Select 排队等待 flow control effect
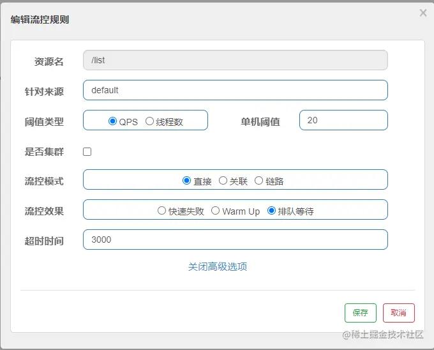 271,210
